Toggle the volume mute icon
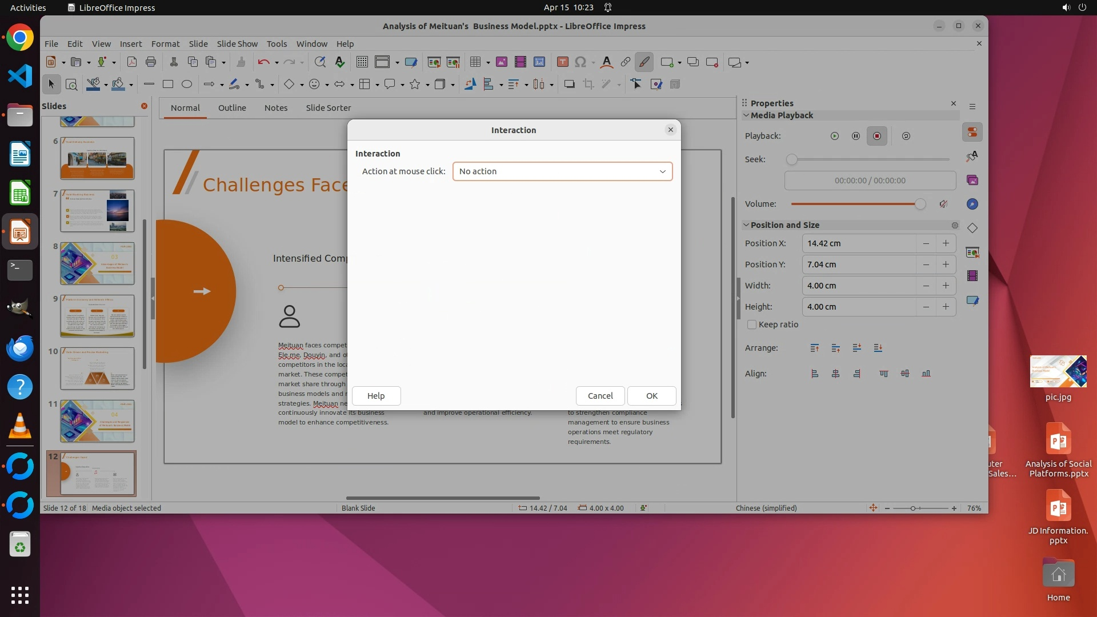 [944, 204]
